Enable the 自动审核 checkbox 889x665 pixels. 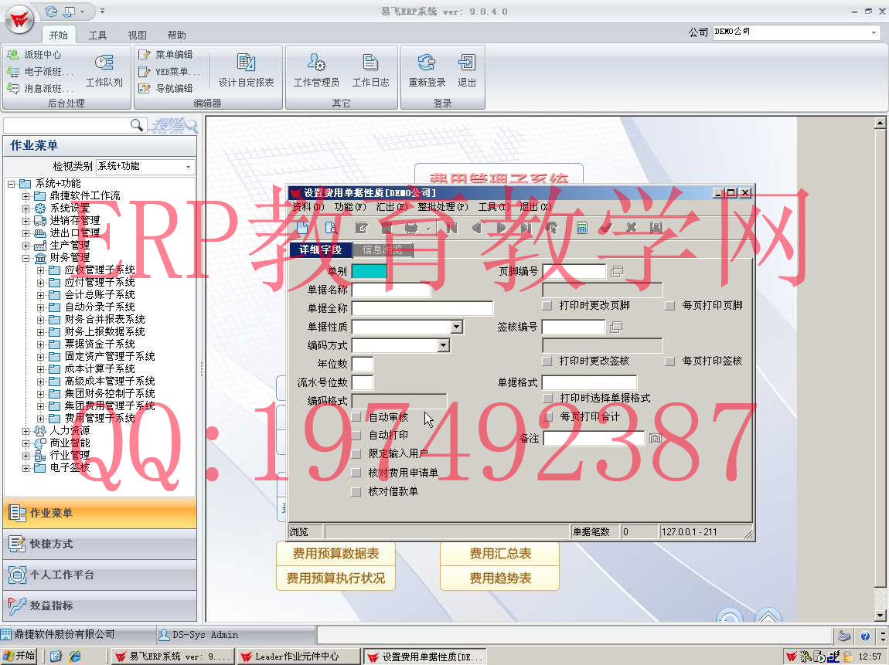coord(356,417)
